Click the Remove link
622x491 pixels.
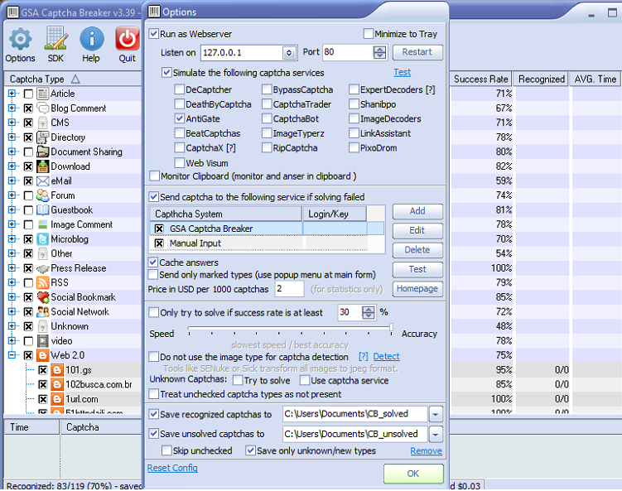[426, 451]
